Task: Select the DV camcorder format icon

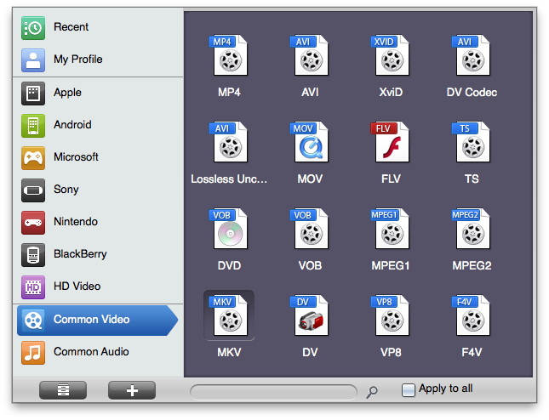Action: [x=309, y=316]
